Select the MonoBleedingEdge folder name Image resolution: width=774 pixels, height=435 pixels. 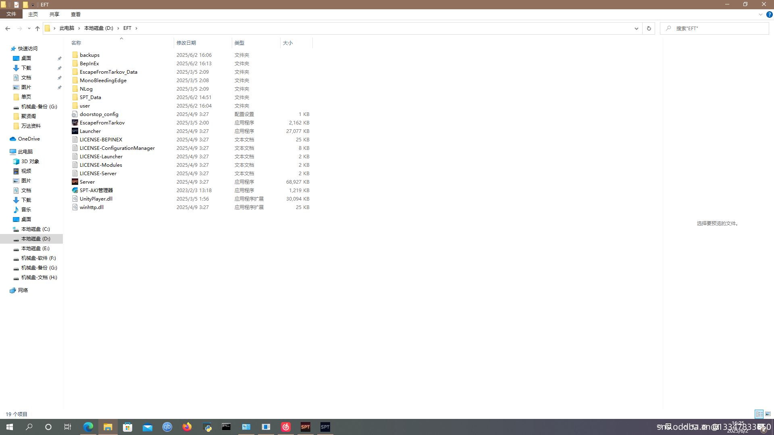point(103,80)
